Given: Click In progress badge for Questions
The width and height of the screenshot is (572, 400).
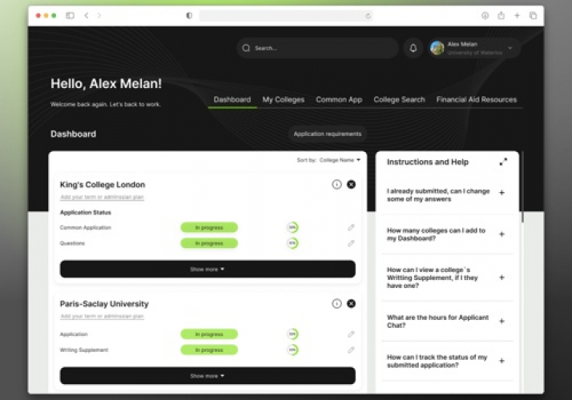Looking at the screenshot, I should coord(209,243).
